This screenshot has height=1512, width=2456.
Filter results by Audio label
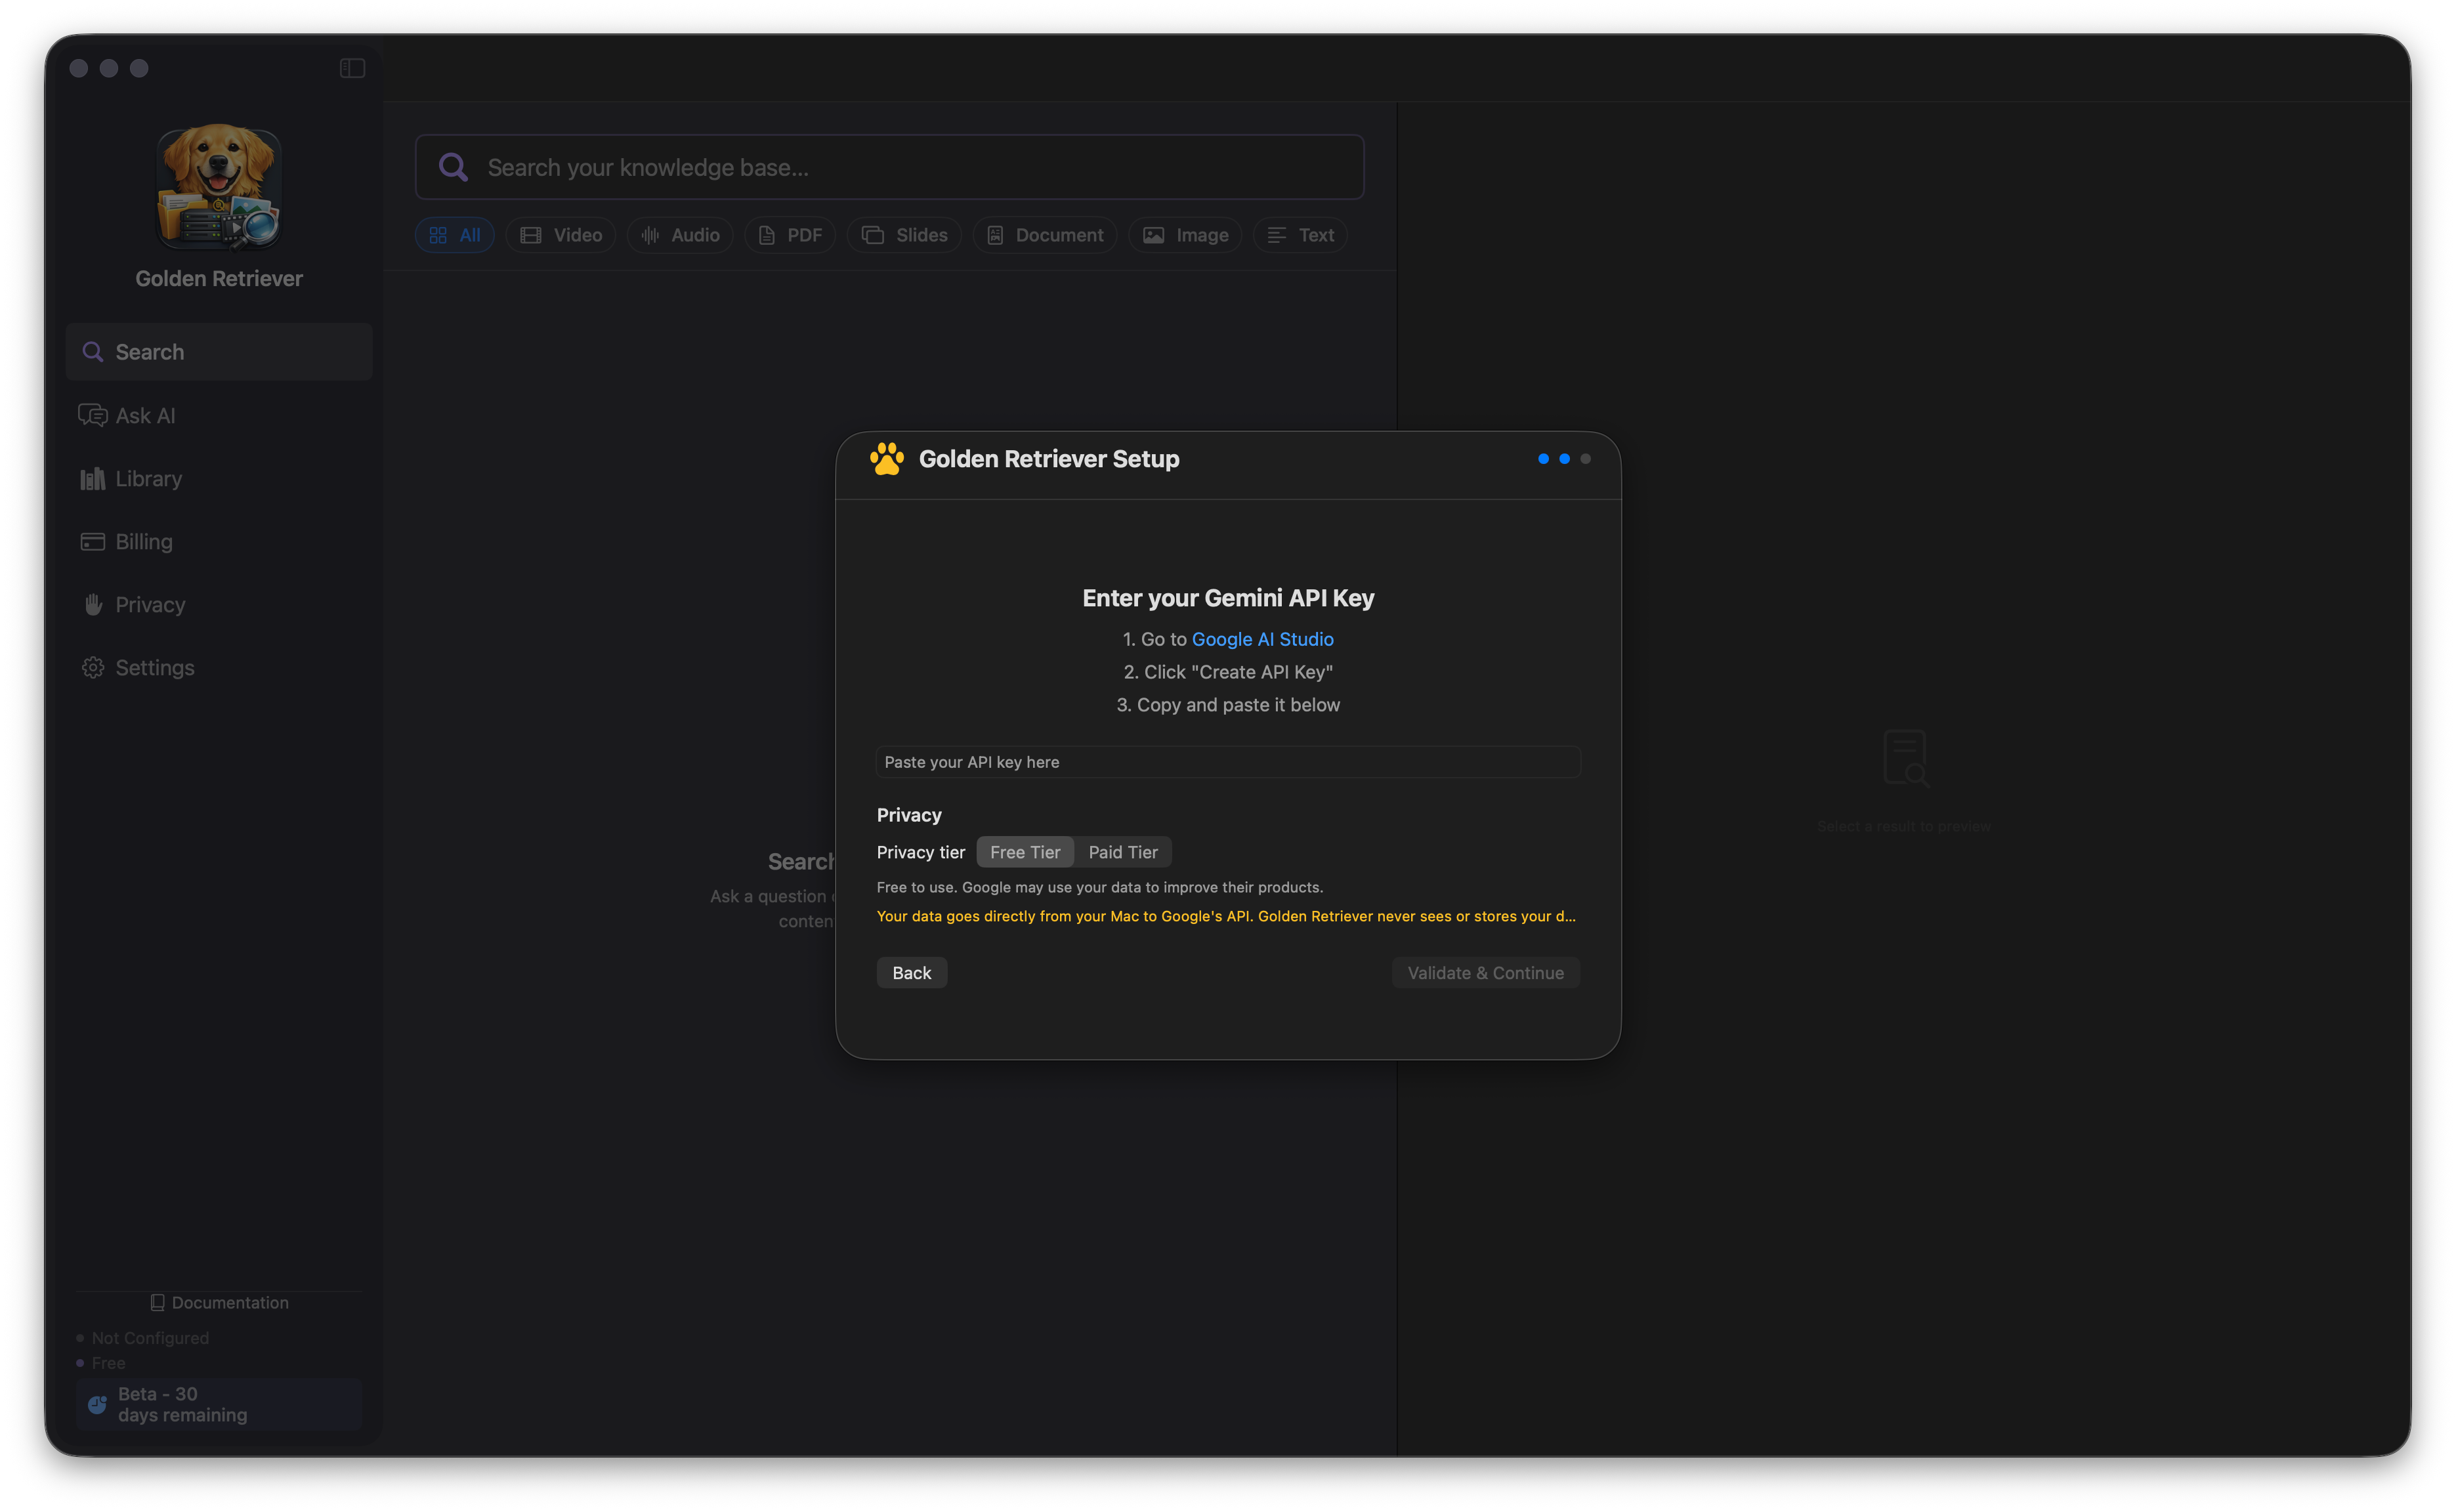[x=695, y=235]
